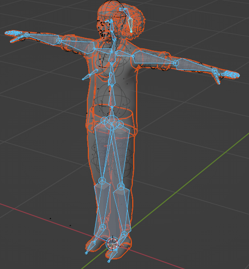Select the hair bone beside the character's head
Viewport: 249px width, 269px height.
point(130,25)
